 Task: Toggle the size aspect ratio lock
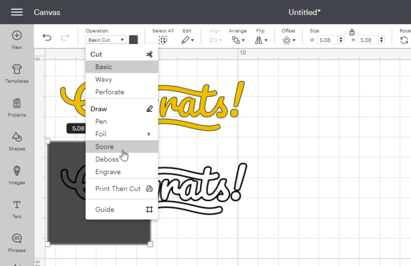tap(352, 32)
